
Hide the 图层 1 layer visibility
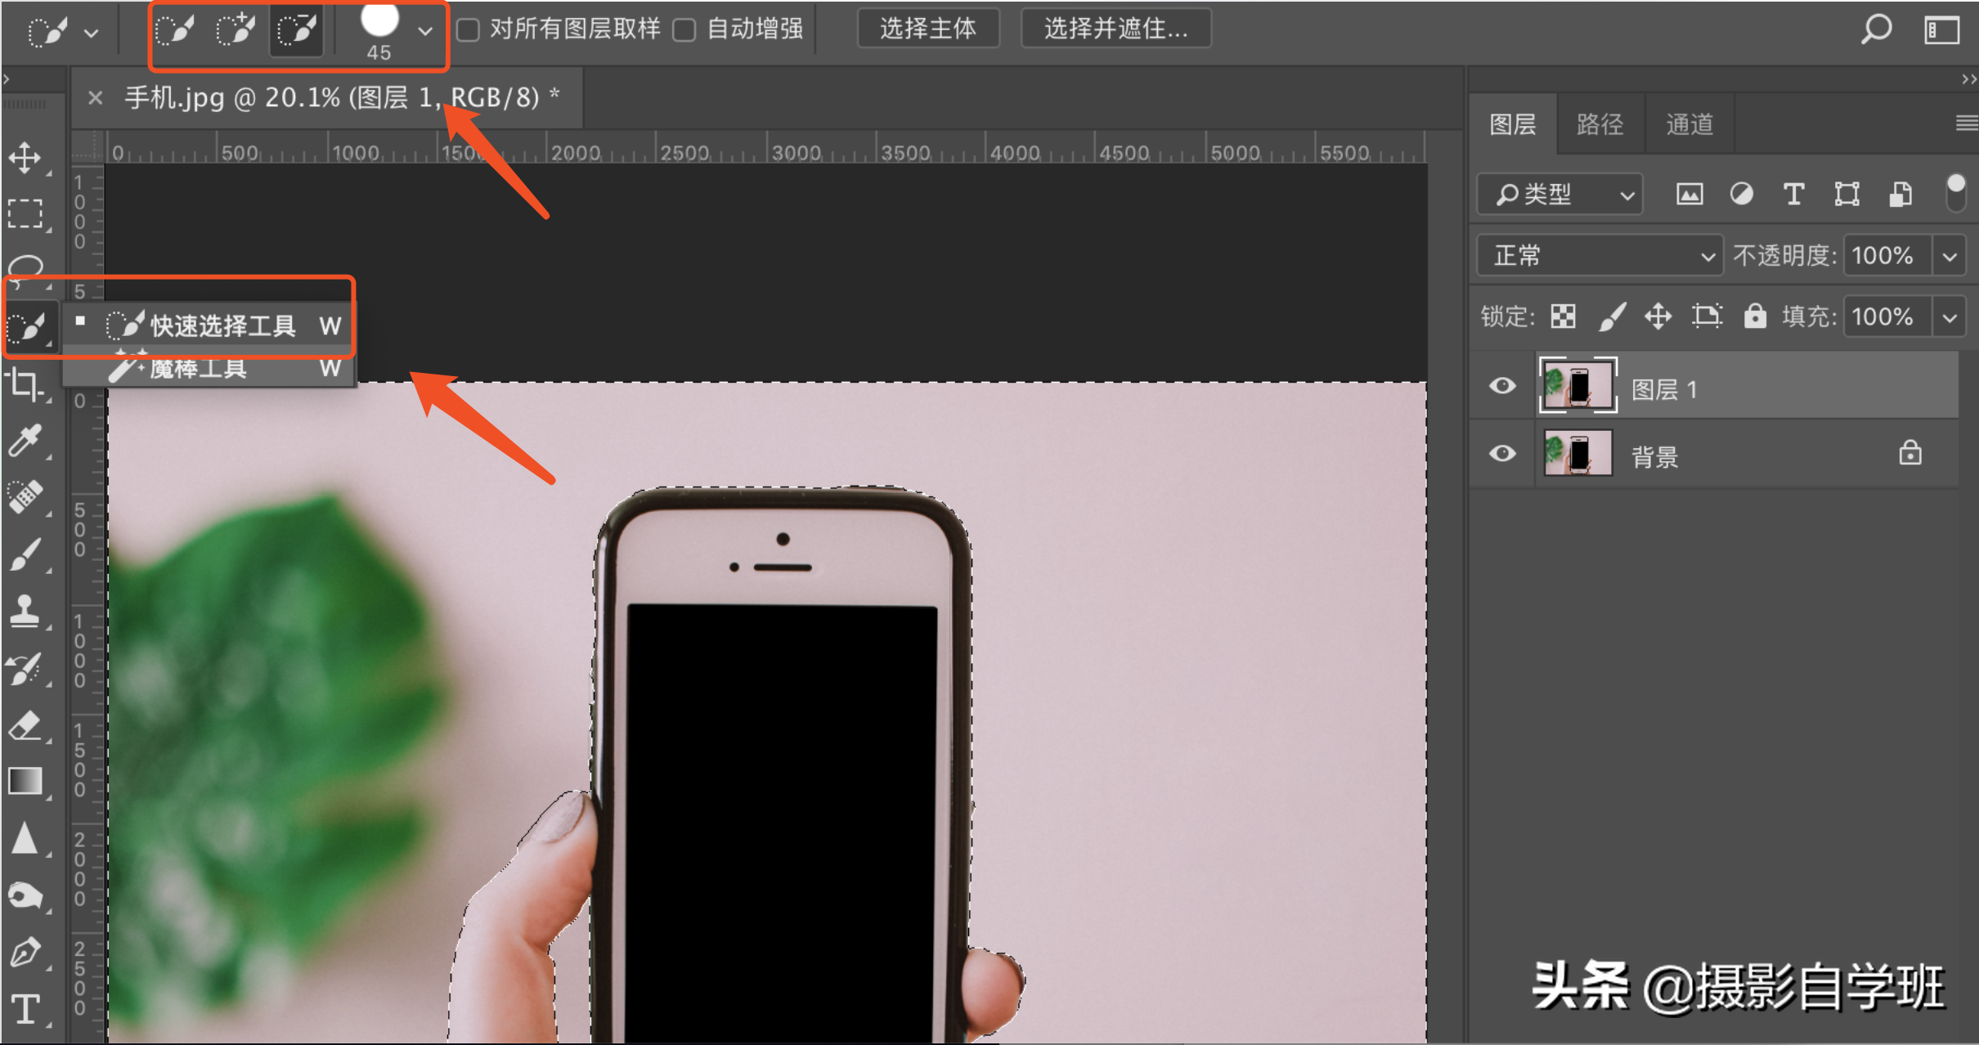1502,386
